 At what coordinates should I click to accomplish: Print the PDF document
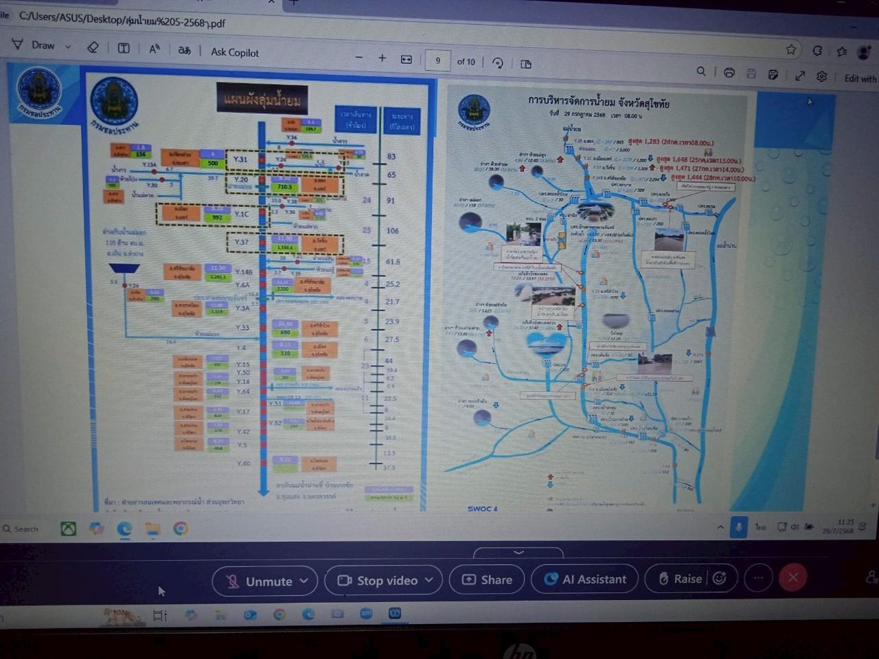pos(729,73)
